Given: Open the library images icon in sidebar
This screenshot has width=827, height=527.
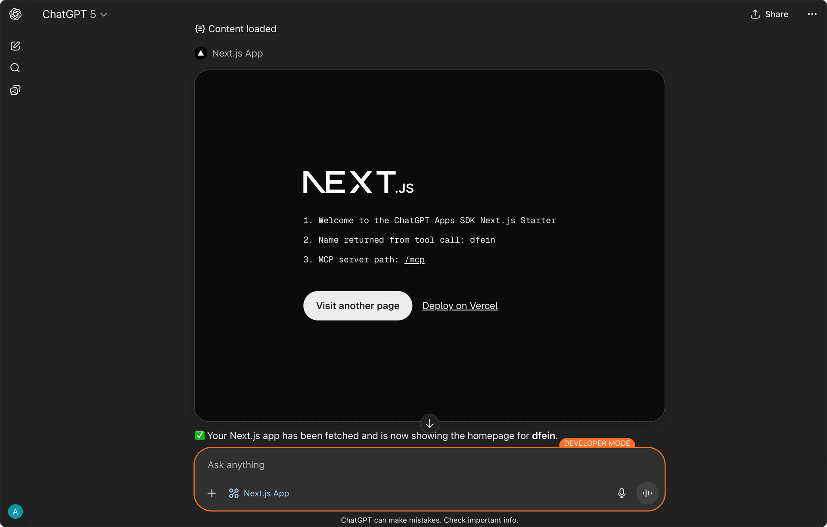Looking at the screenshot, I should pyautogui.click(x=16, y=90).
